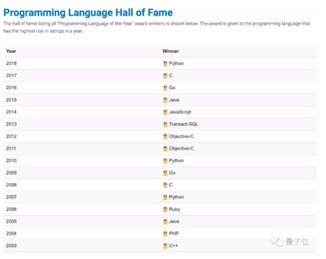Click the medal icon next to 2017 C
Screen dimensions: 326x259
tap(165, 75)
